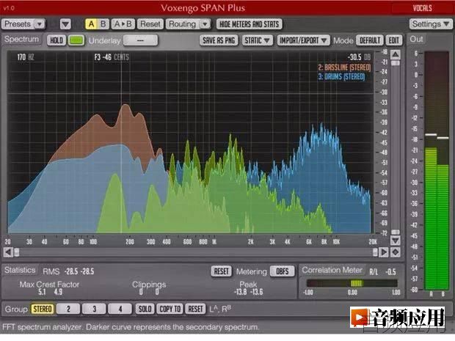Viewport: 455px width, 341px height.
Task: Open the Routing dropdown
Action: (188, 24)
